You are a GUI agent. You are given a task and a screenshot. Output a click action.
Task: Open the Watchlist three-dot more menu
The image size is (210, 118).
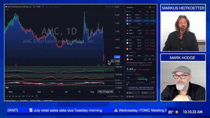click(154, 8)
